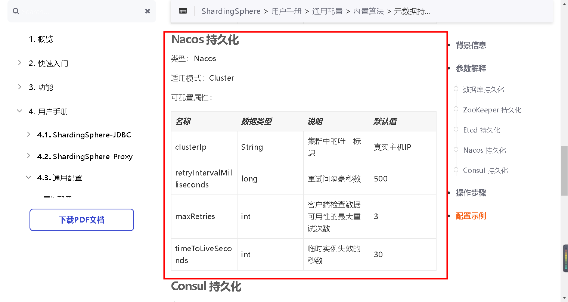Screen dimensions: 568x302
Task: Click the colorful audio mixer icon in taskbar
Action: pos(564,258)
